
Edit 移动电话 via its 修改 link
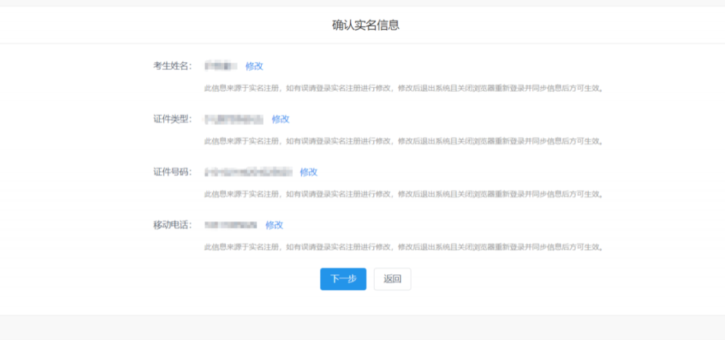274,225
